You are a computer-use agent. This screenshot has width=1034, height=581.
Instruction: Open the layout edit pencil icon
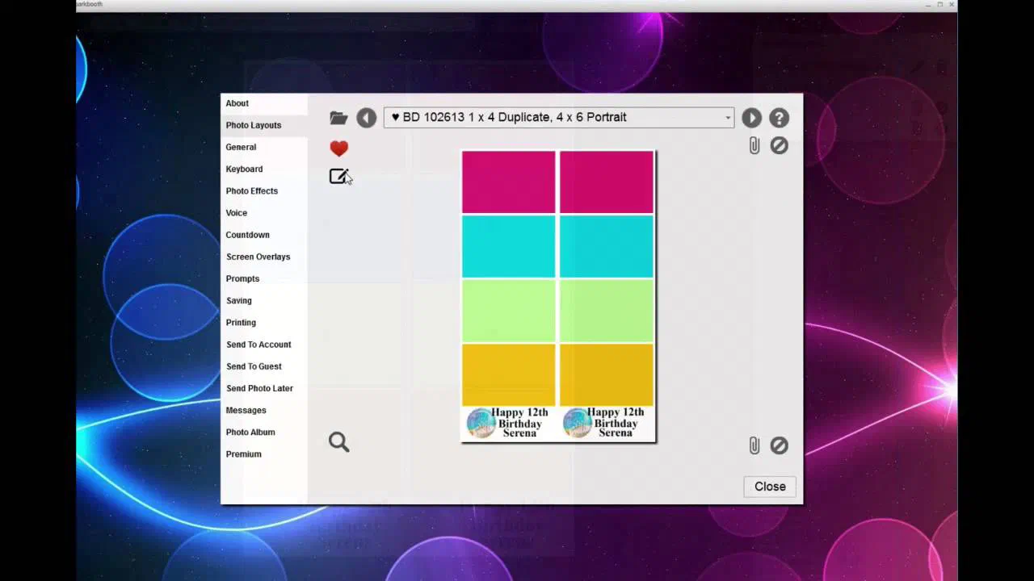click(338, 176)
